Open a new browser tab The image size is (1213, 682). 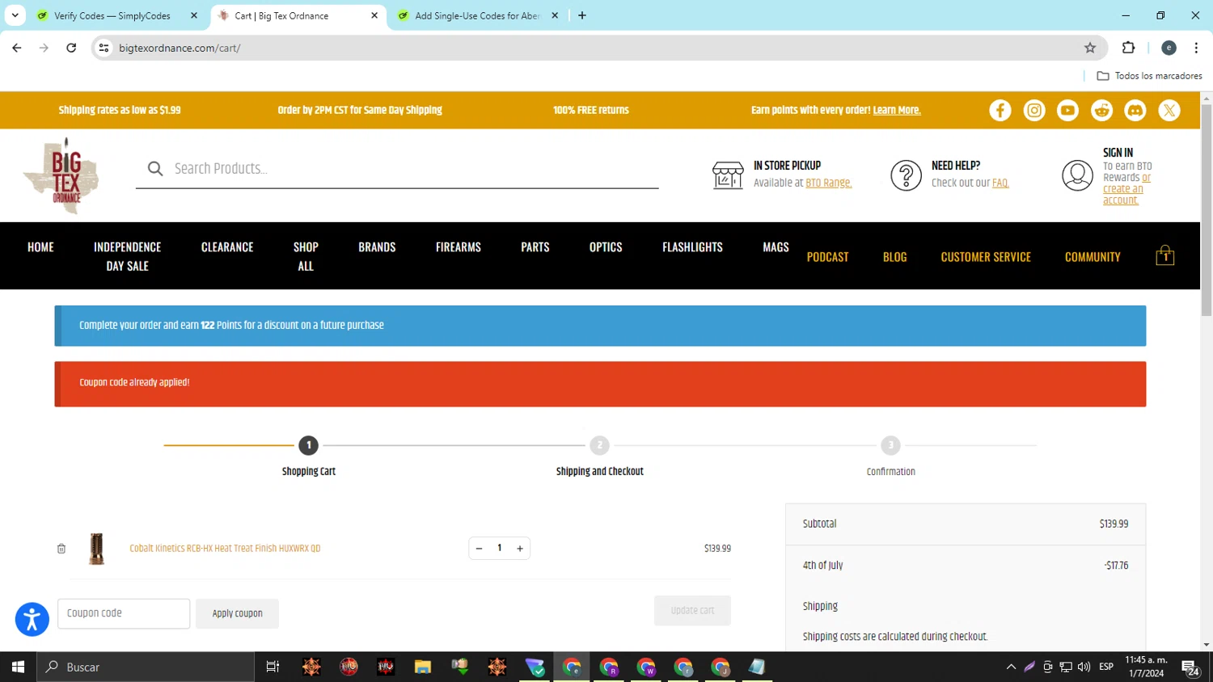click(582, 15)
